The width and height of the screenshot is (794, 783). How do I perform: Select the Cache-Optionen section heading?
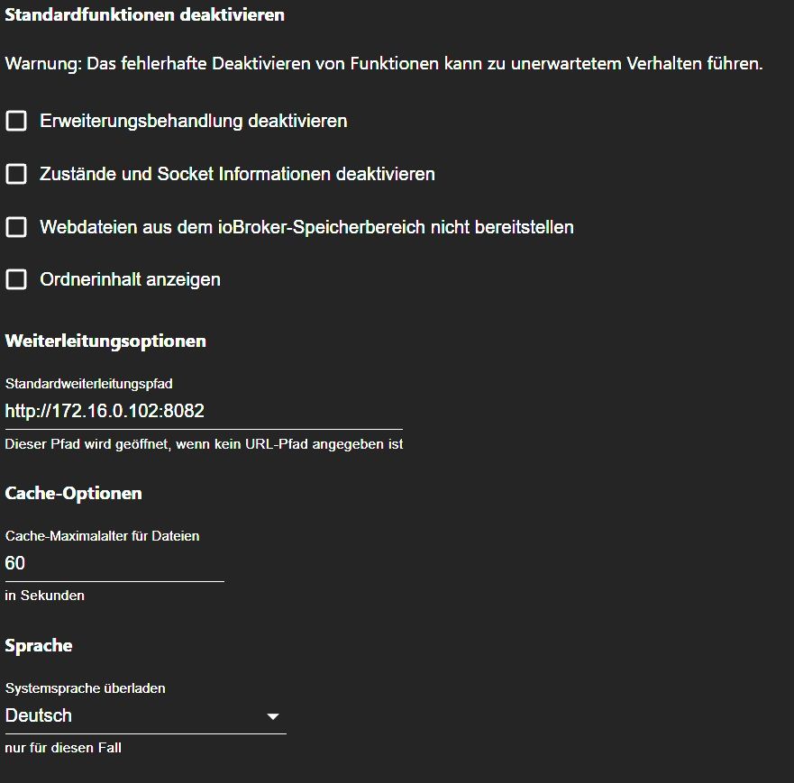click(74, 494)
